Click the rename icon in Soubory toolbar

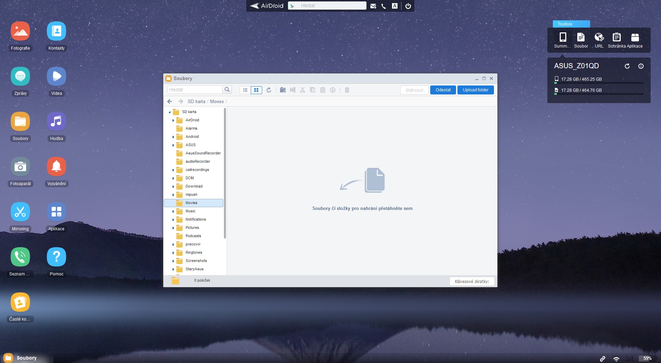point(293,90)
